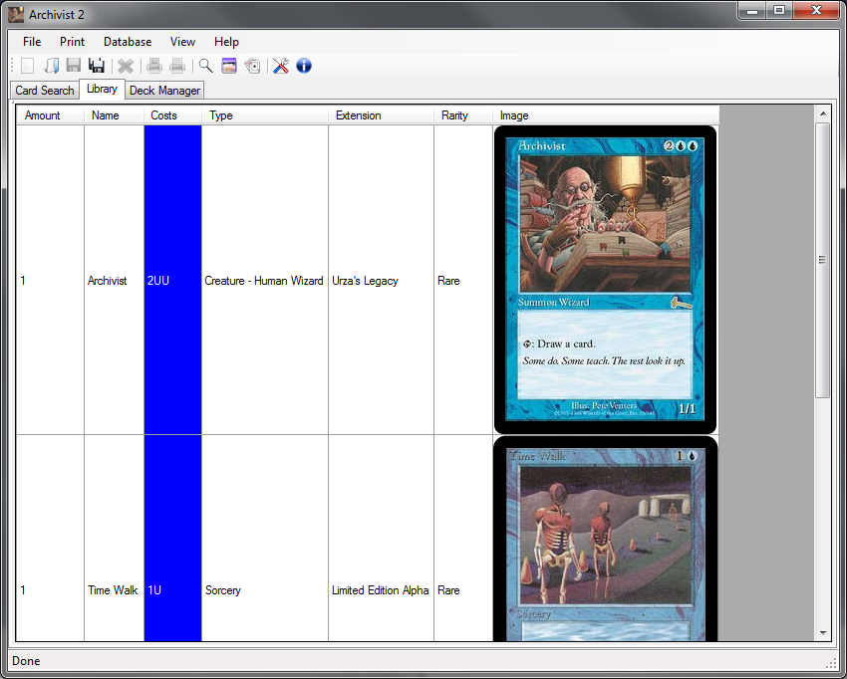Click the Open file toolbar icon
This screenshot has height=679, width=847.
(51, 66)
